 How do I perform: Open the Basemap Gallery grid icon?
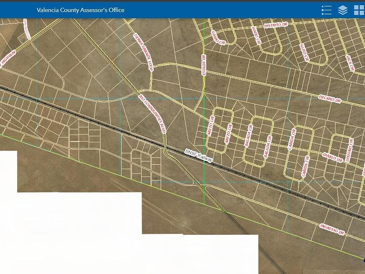(359, 10)
